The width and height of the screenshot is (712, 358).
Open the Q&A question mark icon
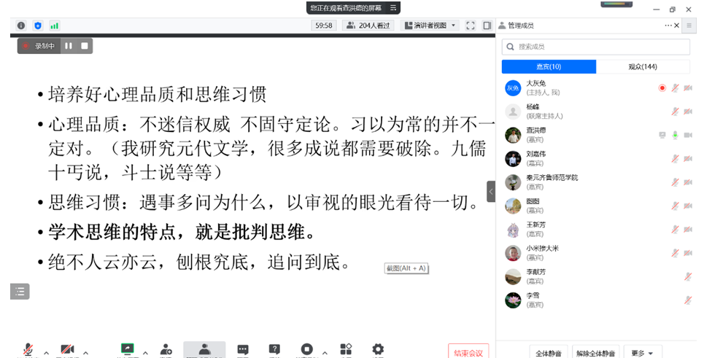274,349
